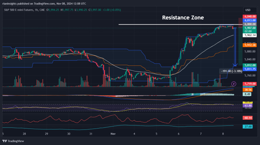The image size is (260, 145).
Task: Click the white 5,962.14 moving average label
Action: click(249, 35)
